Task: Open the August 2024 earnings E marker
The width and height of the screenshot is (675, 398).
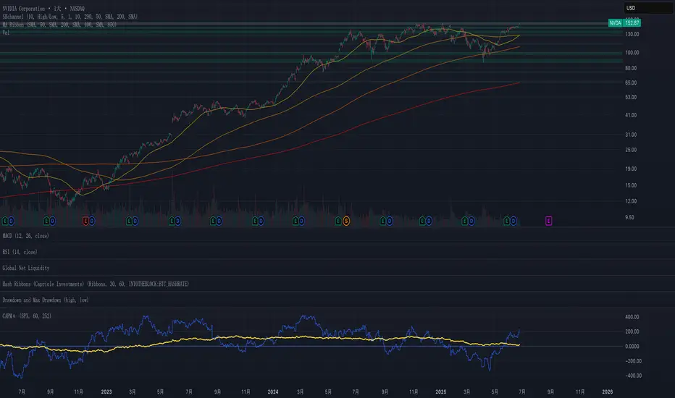Action: (x=382, y=221)
